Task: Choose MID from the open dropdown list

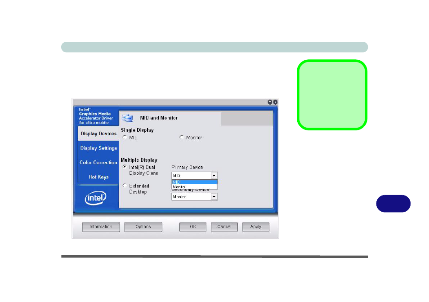Action: [194, 182]
